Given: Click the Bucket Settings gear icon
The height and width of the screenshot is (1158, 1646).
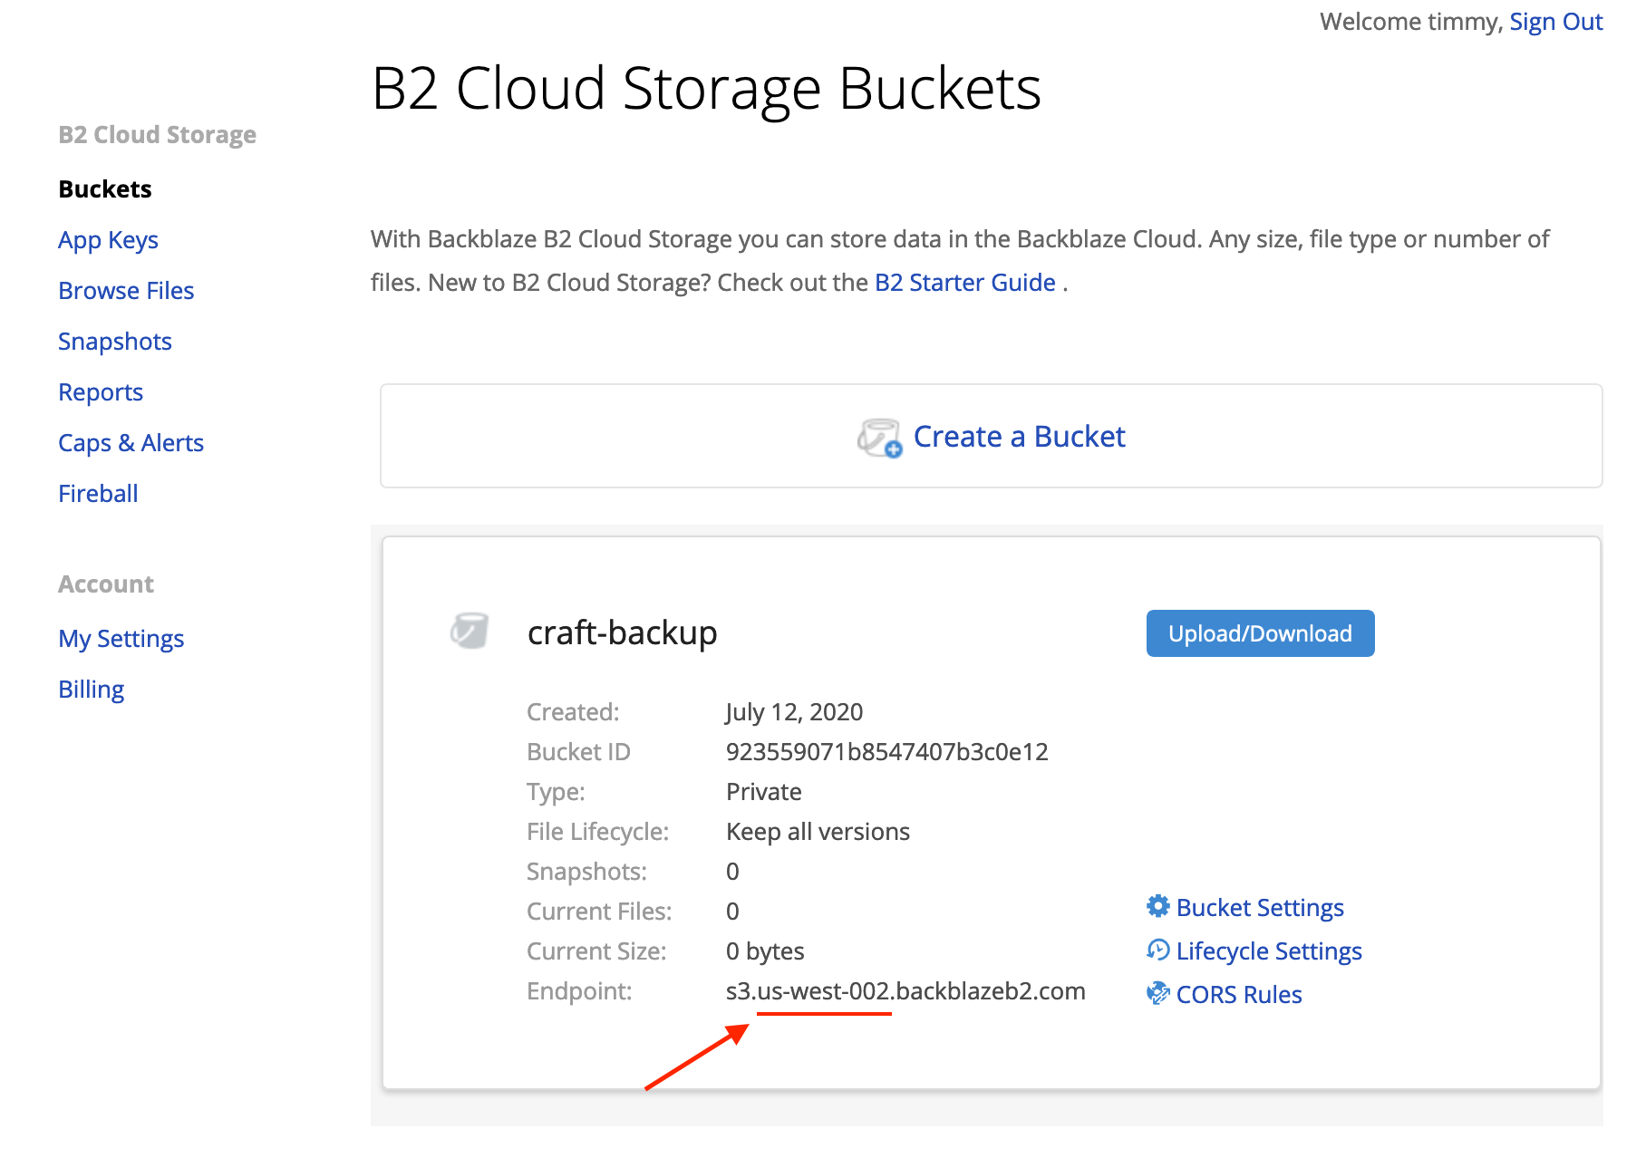Looking at the screenshot, I should click(x=1157, y=906).
